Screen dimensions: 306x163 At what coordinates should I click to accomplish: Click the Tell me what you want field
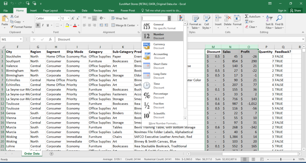click(x=160, y=10)
